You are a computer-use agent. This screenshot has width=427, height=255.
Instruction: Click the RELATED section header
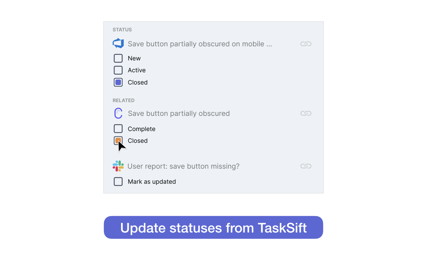pyautogui.click(x=124, y=100)
